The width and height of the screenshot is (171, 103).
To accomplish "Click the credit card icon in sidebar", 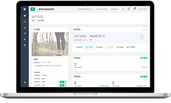I will (x=25, y=34).
